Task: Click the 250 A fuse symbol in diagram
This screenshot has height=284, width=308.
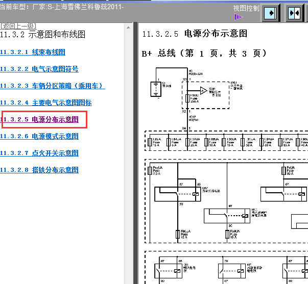Action: click(x=187, y=98)
